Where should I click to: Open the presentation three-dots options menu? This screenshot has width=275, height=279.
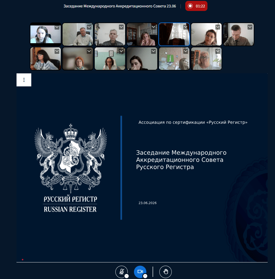pyautogui.click(x=24, y=80)
